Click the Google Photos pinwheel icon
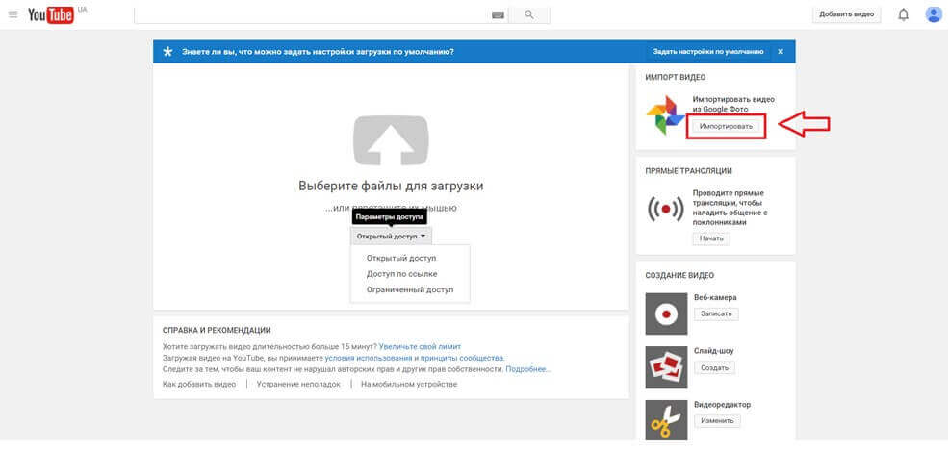948x451 pixels. coord(666,116)
